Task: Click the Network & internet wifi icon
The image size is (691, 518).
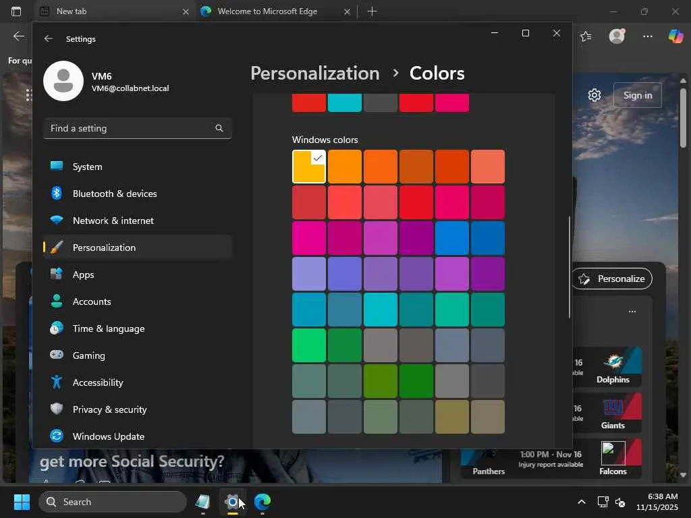Action: click(x=57, y=220)
